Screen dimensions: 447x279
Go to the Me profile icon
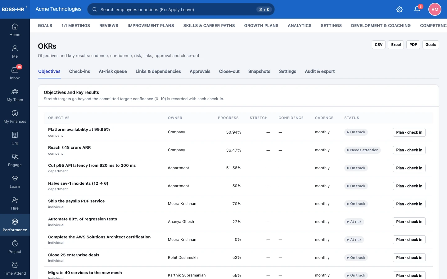[x=15, y=48]
